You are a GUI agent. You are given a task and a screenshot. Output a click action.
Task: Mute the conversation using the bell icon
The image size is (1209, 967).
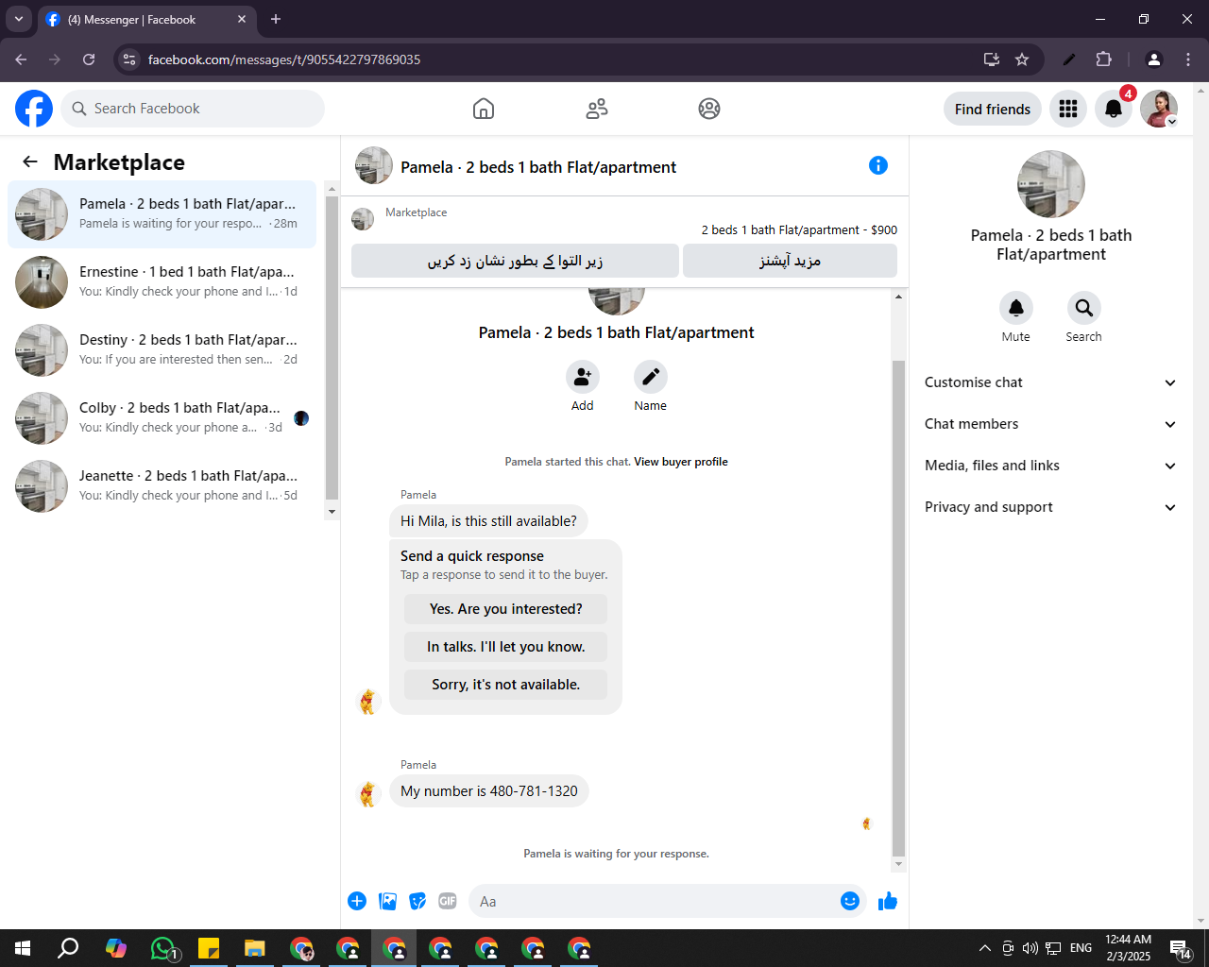pos(1016,308)
